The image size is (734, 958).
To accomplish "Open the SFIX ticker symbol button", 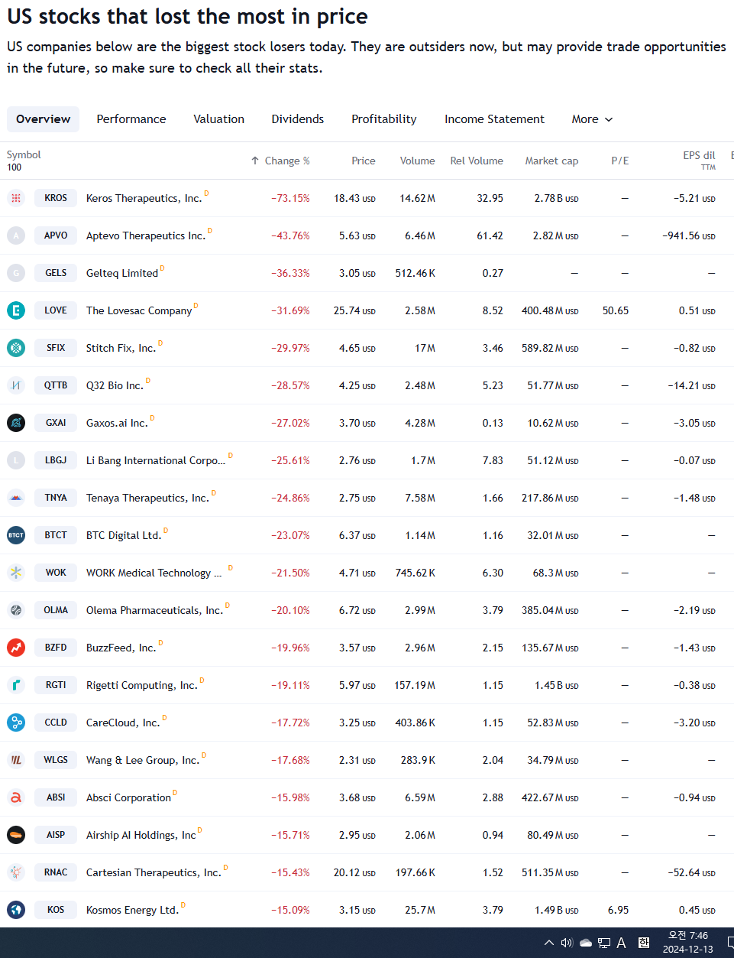I will (x=56, y=348).
